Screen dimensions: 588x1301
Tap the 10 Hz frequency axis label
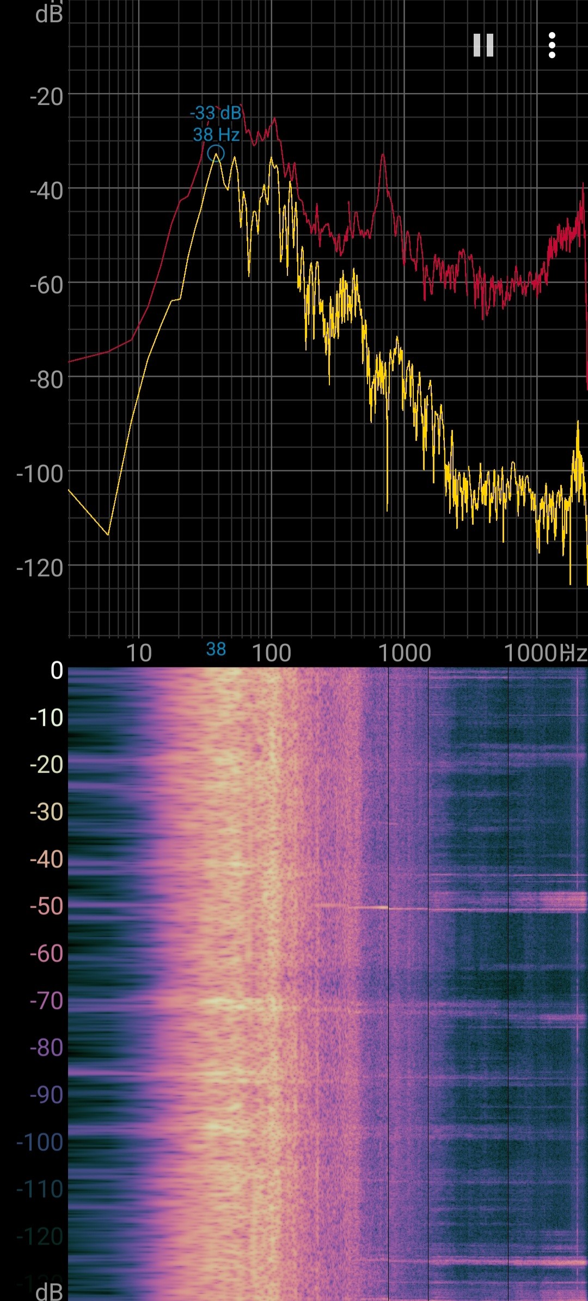click(x=139, y=653)
